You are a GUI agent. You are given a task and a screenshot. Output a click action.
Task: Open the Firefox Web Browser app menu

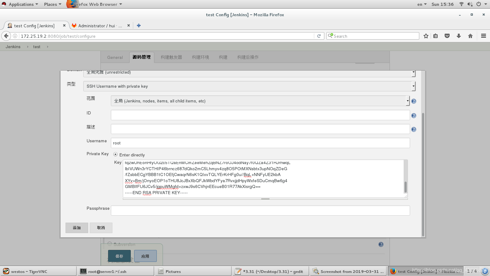[95, 4]
